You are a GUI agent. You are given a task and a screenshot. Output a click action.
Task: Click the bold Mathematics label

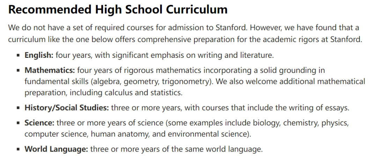(50, 71)
